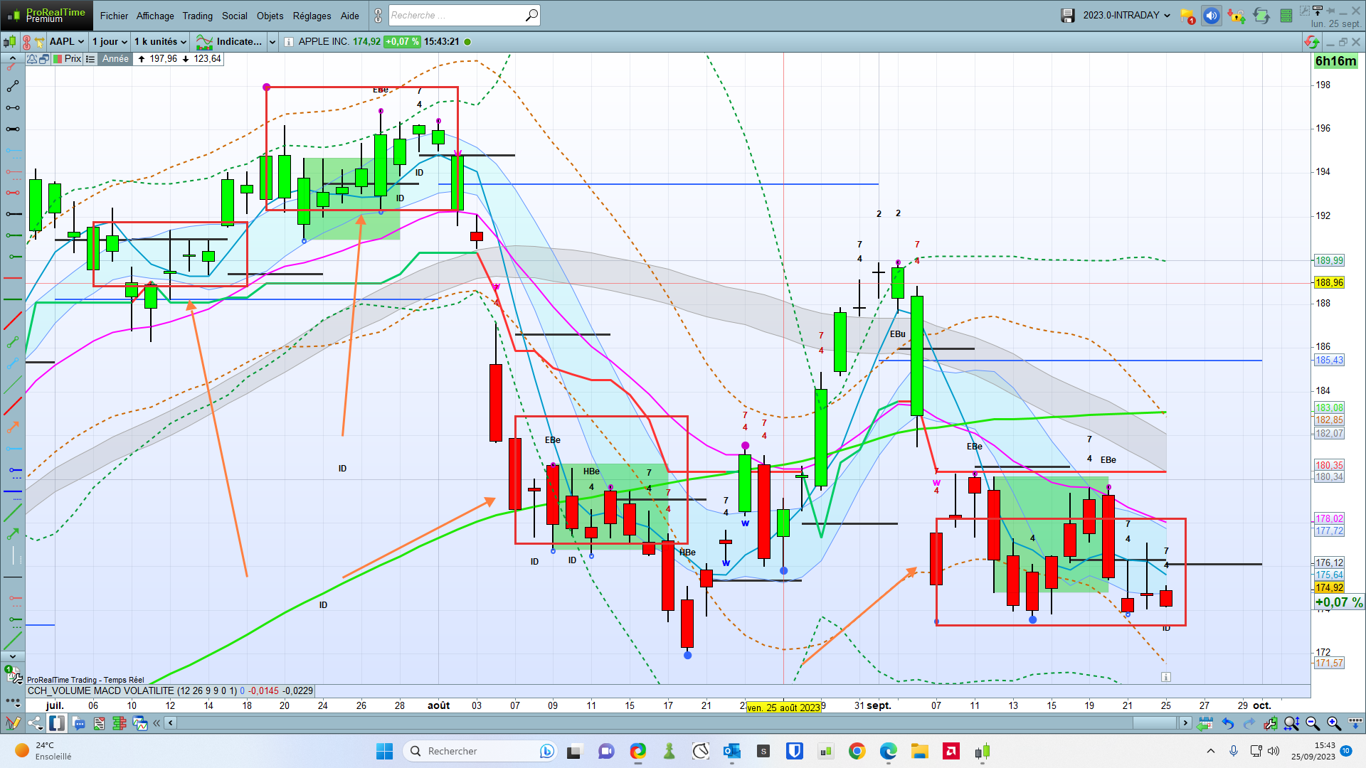Open the Réglages menu
Image resolution: width=1366 pixels, height=768 pixels.
coord(312,16)
